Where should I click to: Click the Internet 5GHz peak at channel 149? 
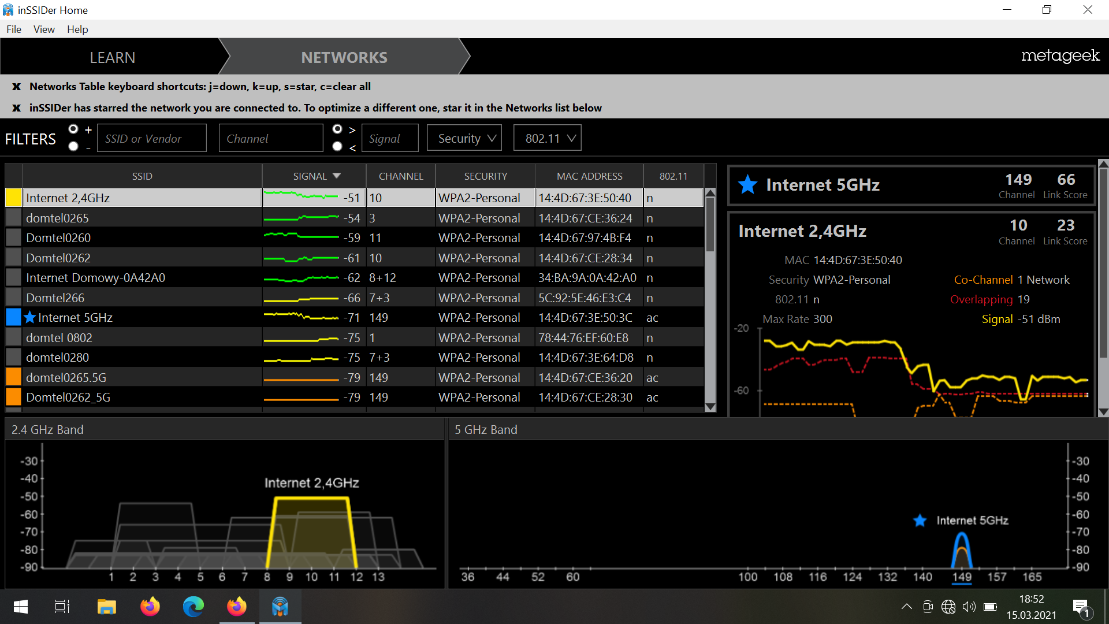[962, 550]
